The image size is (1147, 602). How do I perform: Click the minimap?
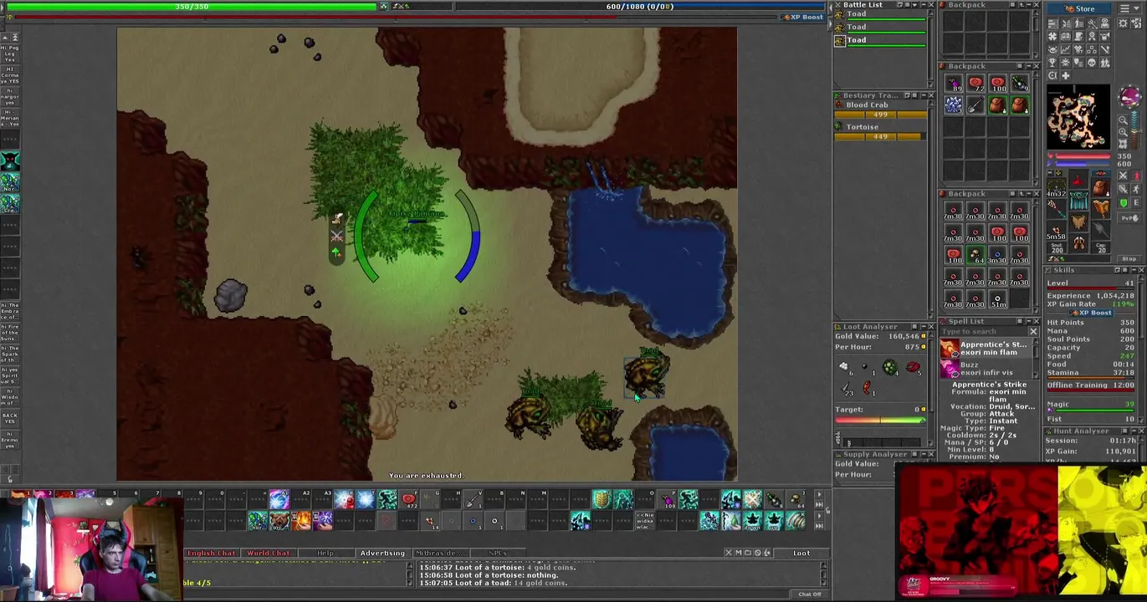click(1078, 117)
